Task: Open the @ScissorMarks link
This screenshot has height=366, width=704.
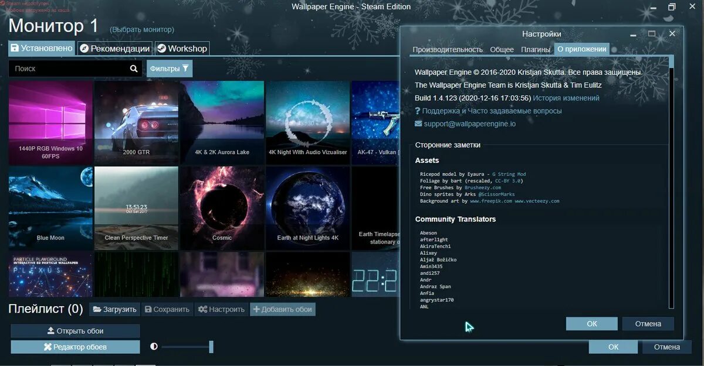Action: [497, 194]
